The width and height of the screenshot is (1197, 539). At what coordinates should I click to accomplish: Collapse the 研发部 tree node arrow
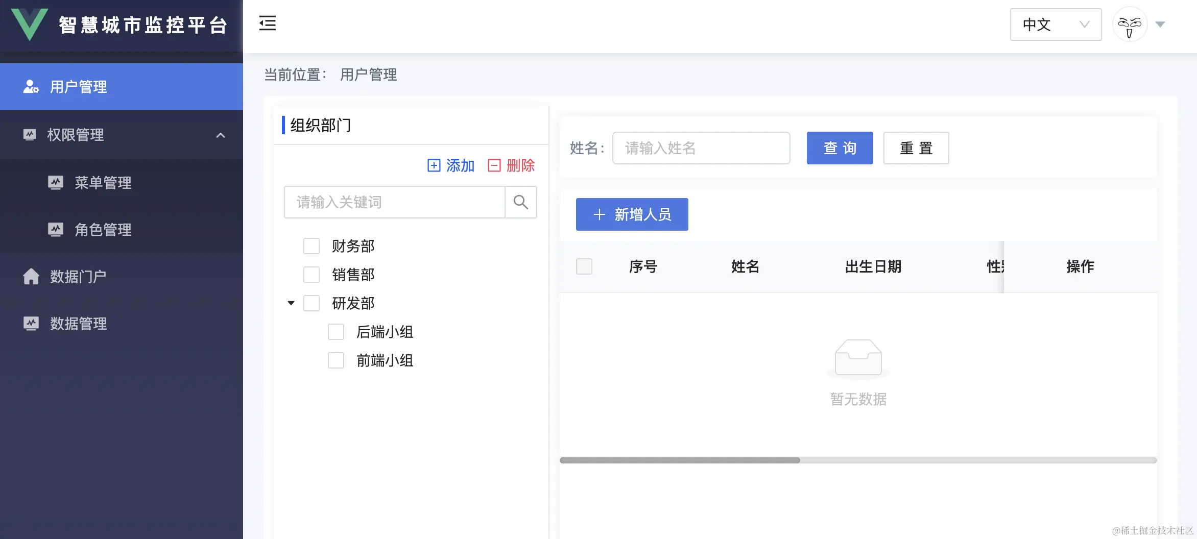click(291, 303)
